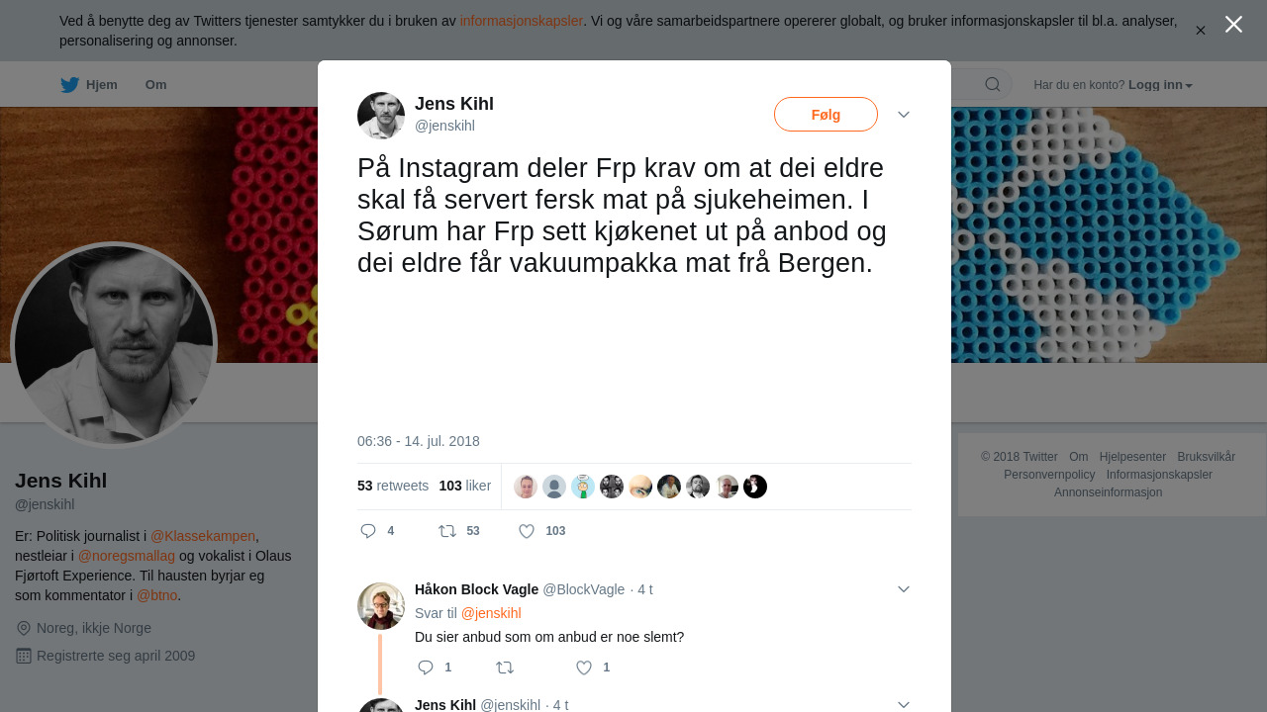Open the informasjonskapsler link in banner
This screenshot has height=712, width=1267.
522,21
